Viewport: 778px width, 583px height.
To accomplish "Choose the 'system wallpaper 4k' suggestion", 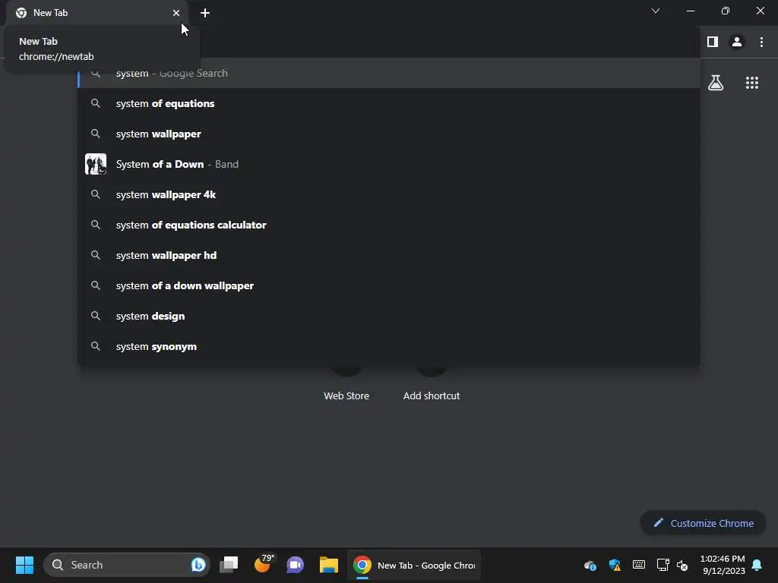I will (389, 195).
